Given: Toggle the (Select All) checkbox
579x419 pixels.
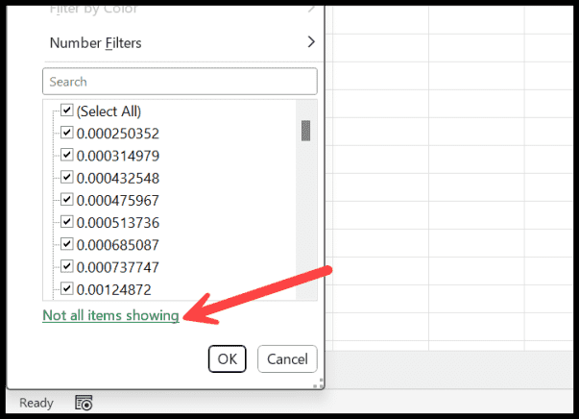Looking at the screenshot, I should (66, 111).
